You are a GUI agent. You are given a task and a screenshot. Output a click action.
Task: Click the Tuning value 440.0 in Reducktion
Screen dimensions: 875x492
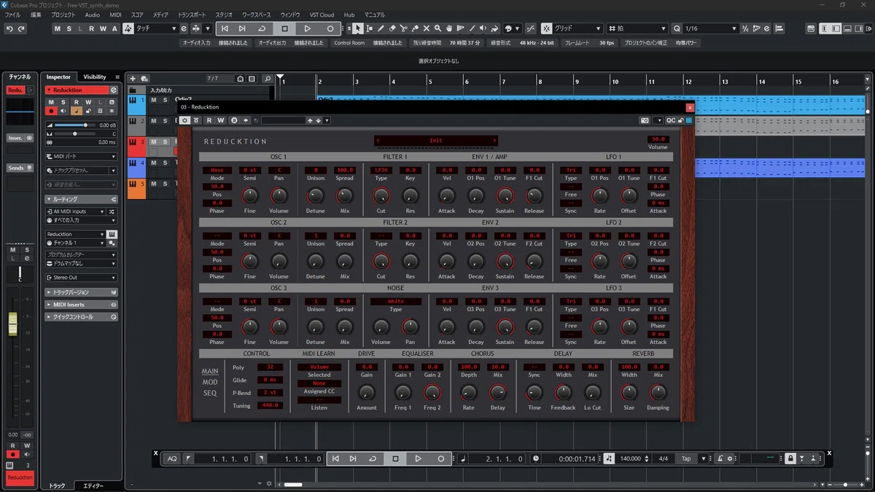point(270,405)
